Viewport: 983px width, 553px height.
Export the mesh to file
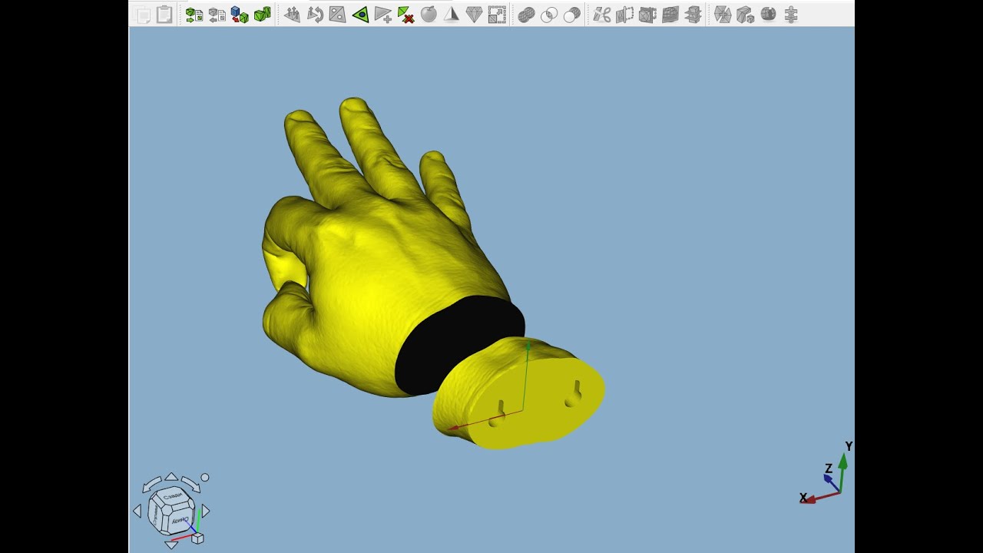click(x=217, y=15)
